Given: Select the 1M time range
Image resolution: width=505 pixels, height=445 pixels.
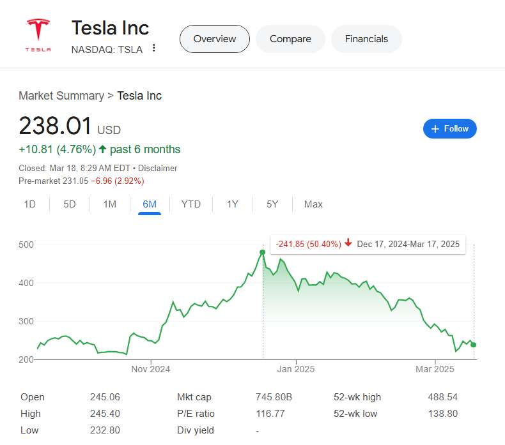Looking at the screenshot, I should (110, 204).
